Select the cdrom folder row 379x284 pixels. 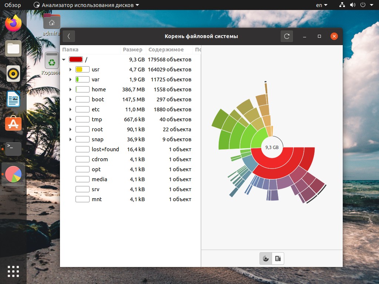[x=131, y=159]
